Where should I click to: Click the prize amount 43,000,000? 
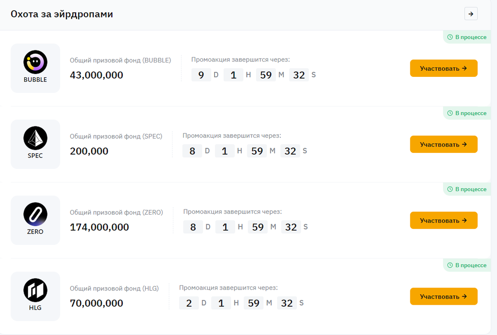tap(97, 75)
